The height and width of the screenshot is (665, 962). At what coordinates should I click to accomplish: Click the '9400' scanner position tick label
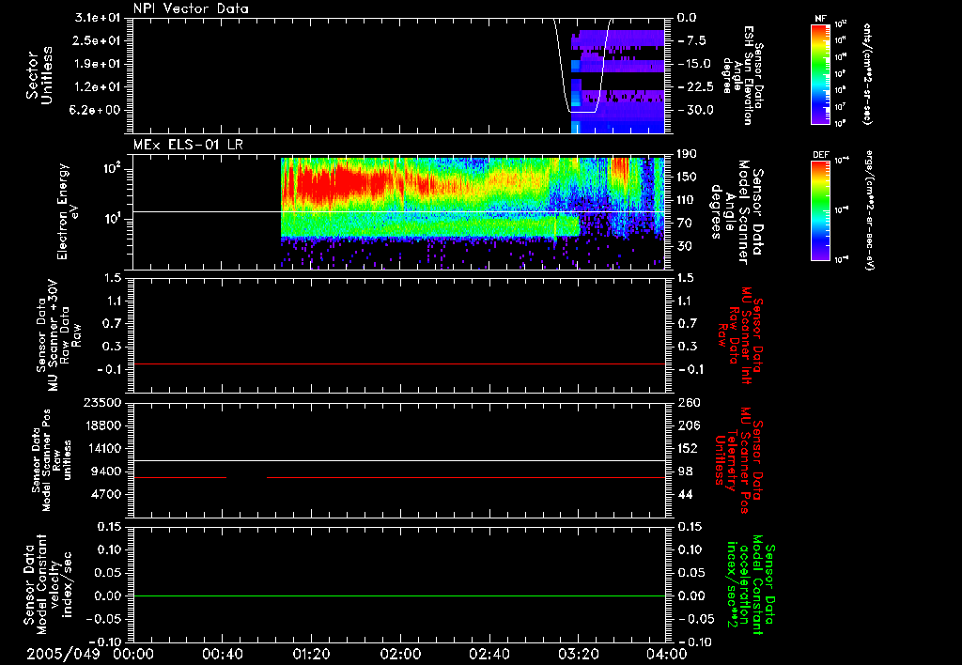(x=107, y=472)
